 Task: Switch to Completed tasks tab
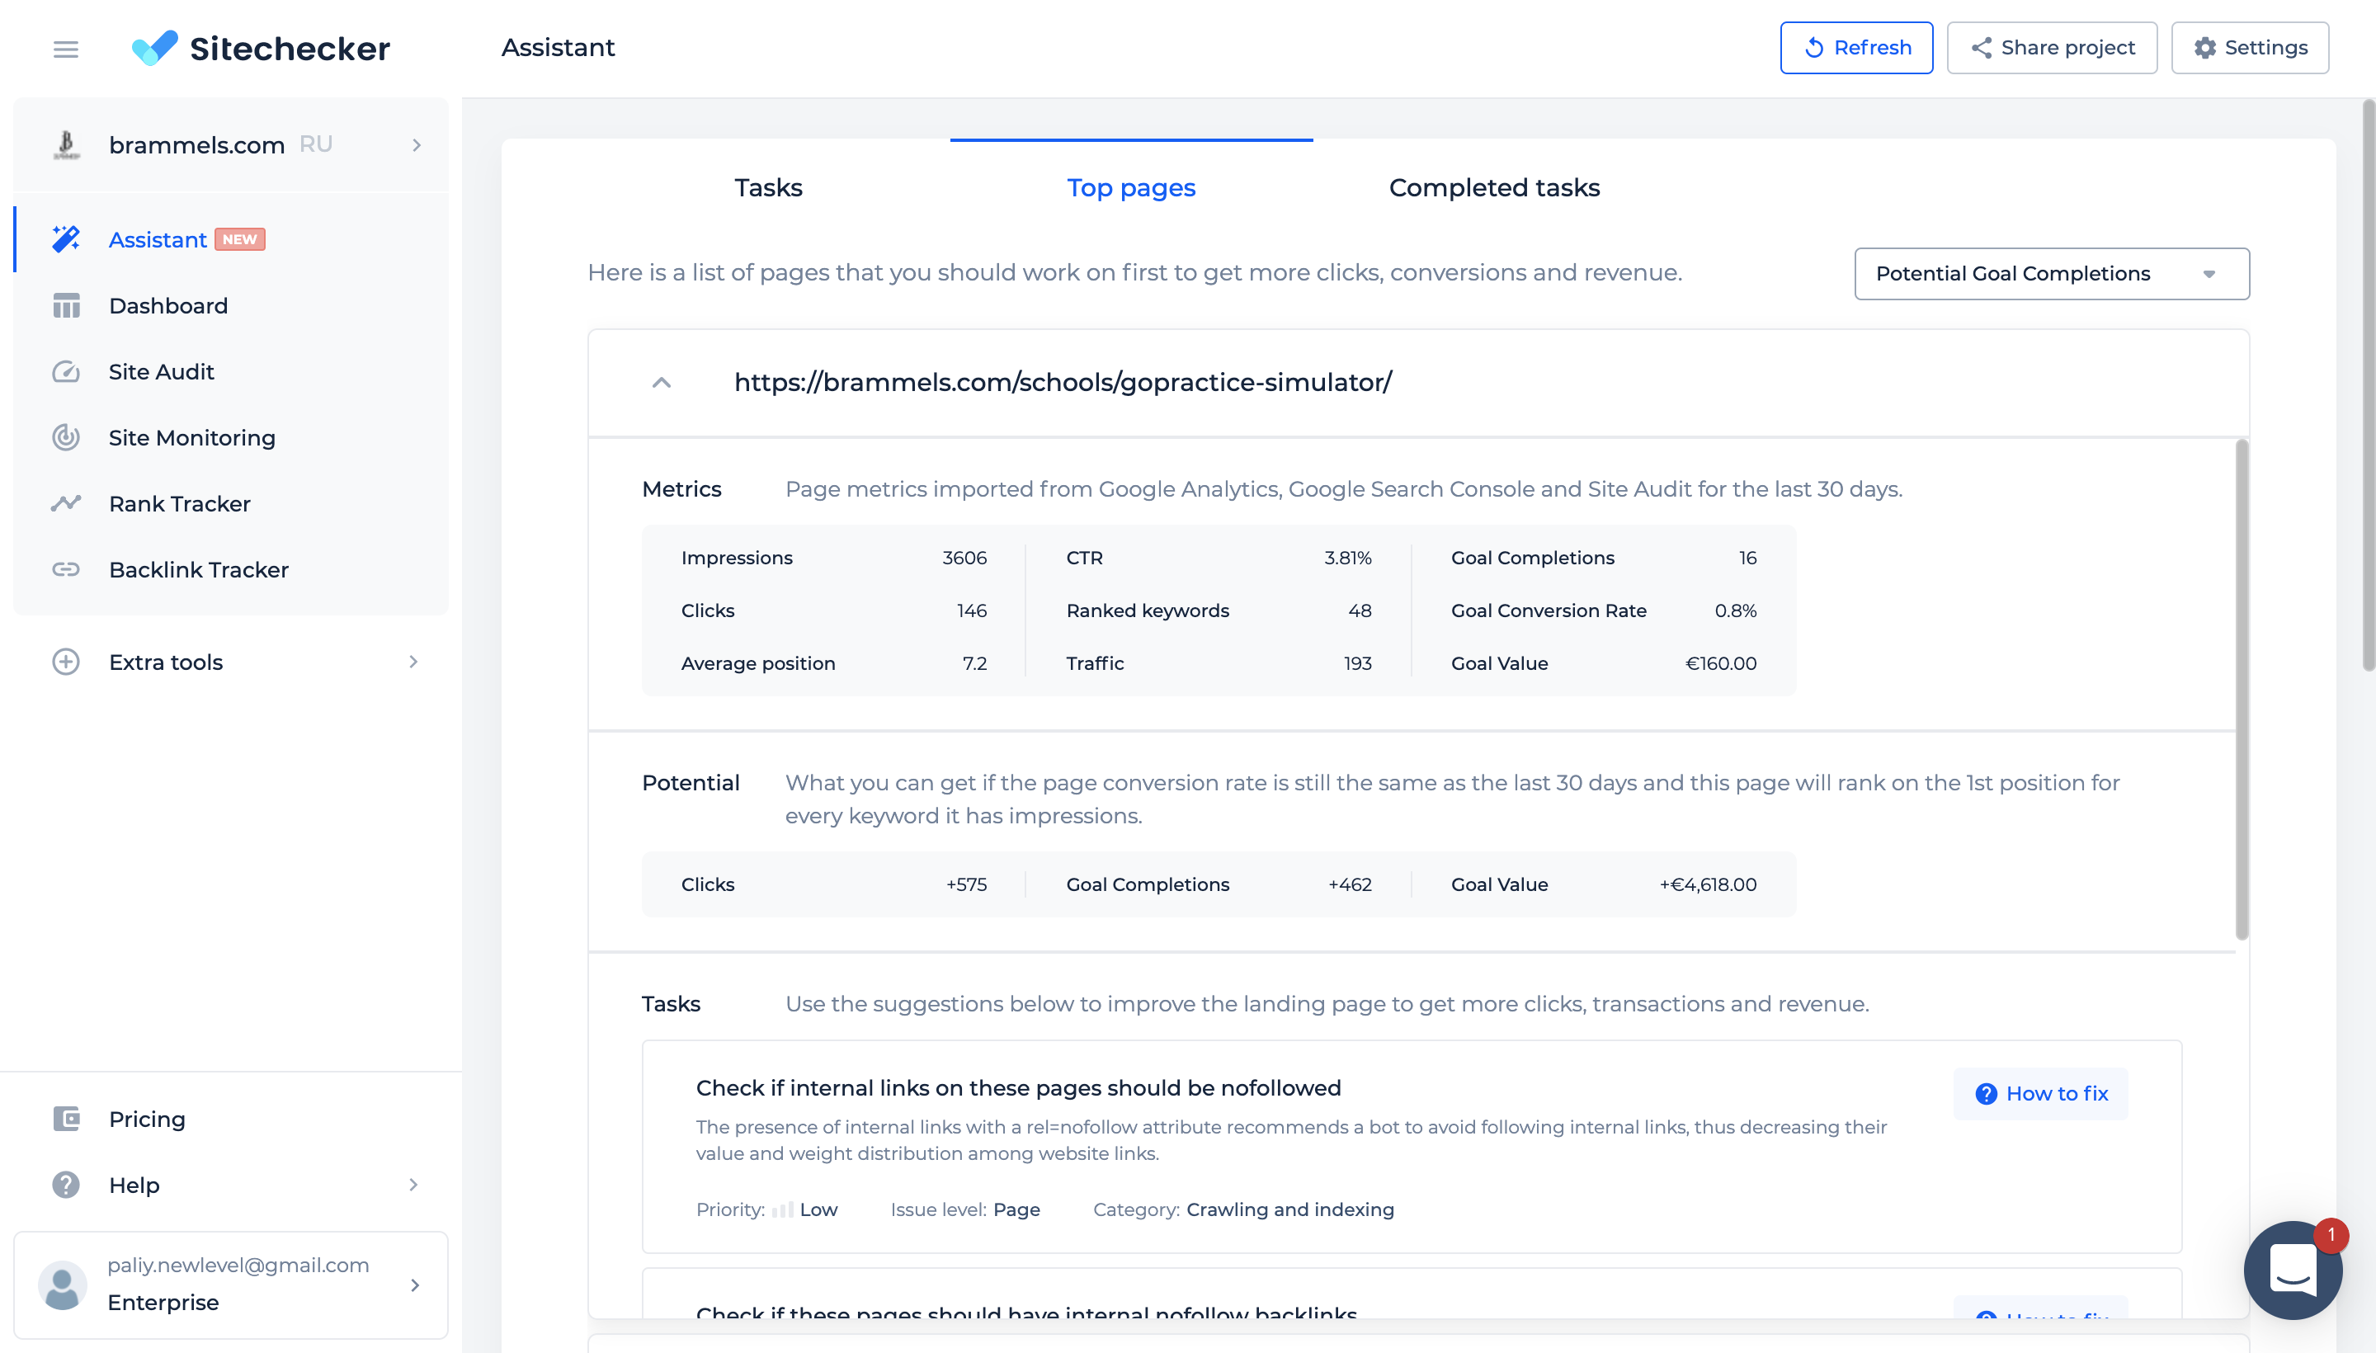click(x=1493, y=188)
